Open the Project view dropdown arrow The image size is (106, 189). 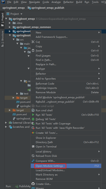[21, 14]
